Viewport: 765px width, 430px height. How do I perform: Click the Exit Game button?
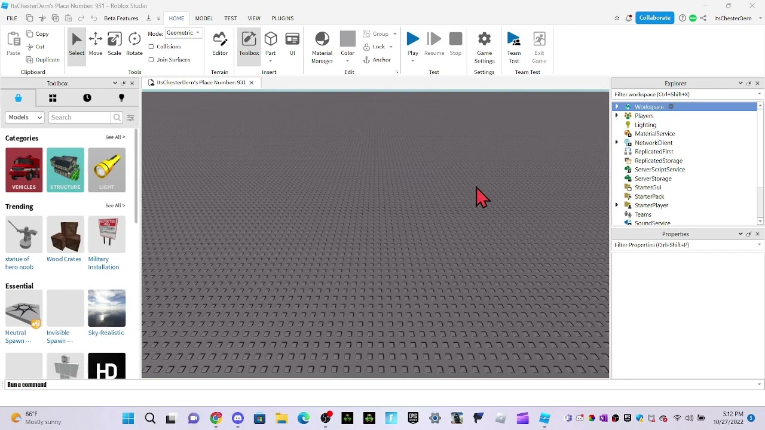pyautogui.click(x=539, y=48)
